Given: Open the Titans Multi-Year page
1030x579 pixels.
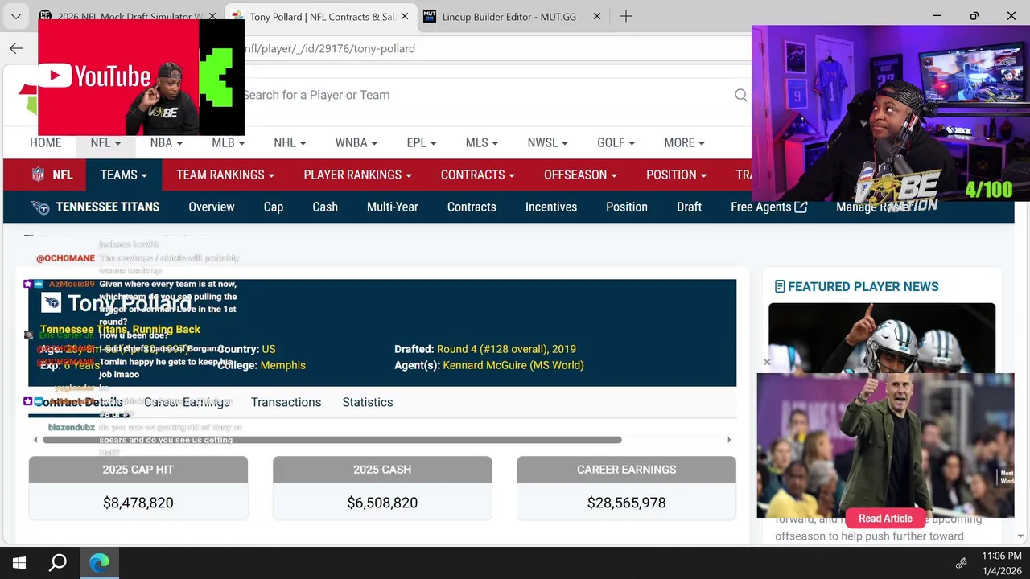Looking at the screenshot, I should coord(393,207).
